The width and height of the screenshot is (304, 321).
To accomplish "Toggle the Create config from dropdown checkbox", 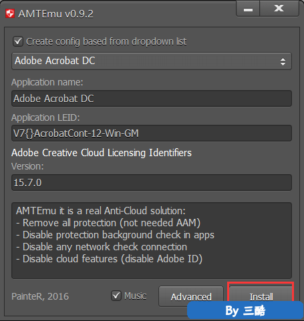I will (18, 41).
